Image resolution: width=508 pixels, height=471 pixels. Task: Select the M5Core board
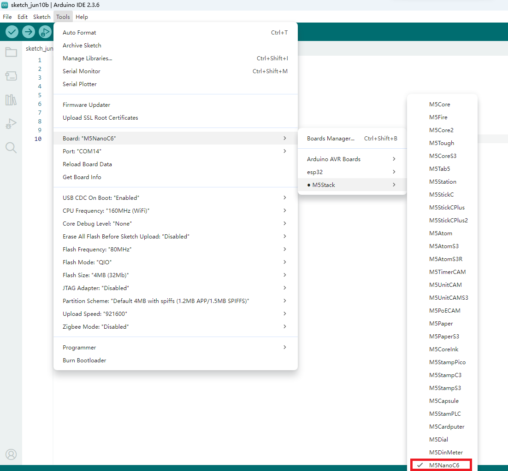click(x=442, y=105)
